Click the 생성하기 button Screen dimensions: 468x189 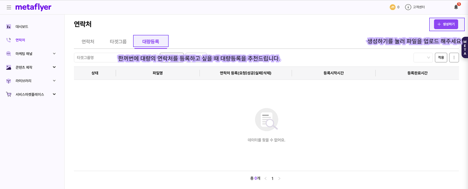point(446,24)
